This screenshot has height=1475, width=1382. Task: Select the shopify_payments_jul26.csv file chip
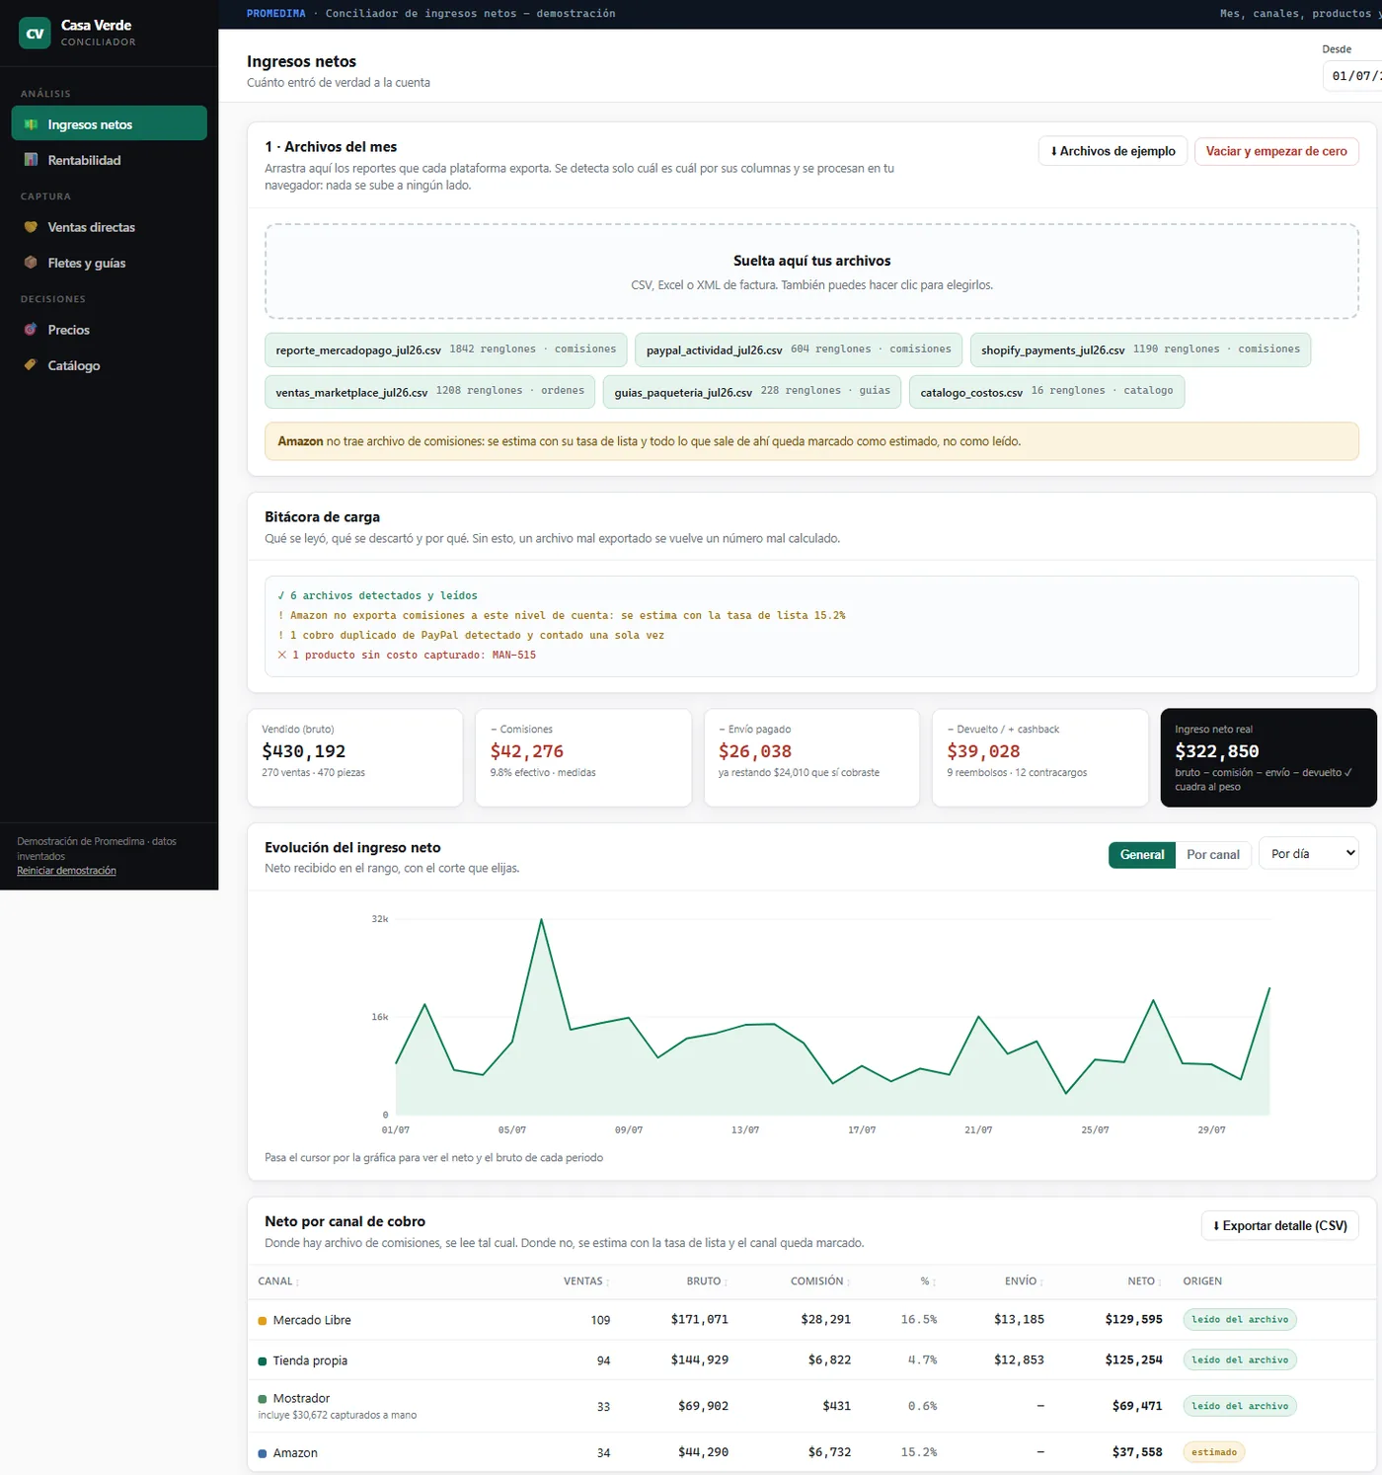[1140, 349]
